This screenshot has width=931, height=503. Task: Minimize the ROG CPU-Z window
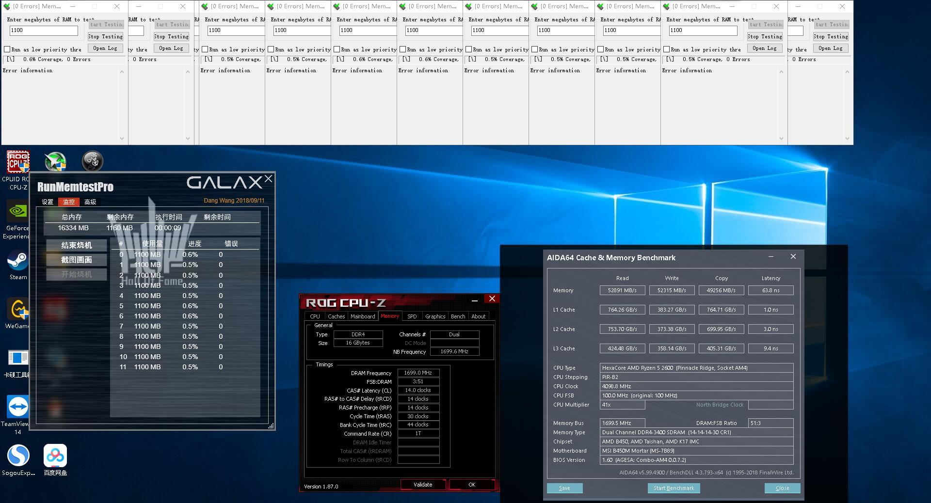[475, 300]
